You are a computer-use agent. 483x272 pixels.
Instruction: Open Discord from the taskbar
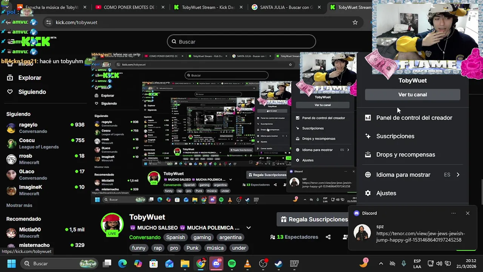[216, 263]
